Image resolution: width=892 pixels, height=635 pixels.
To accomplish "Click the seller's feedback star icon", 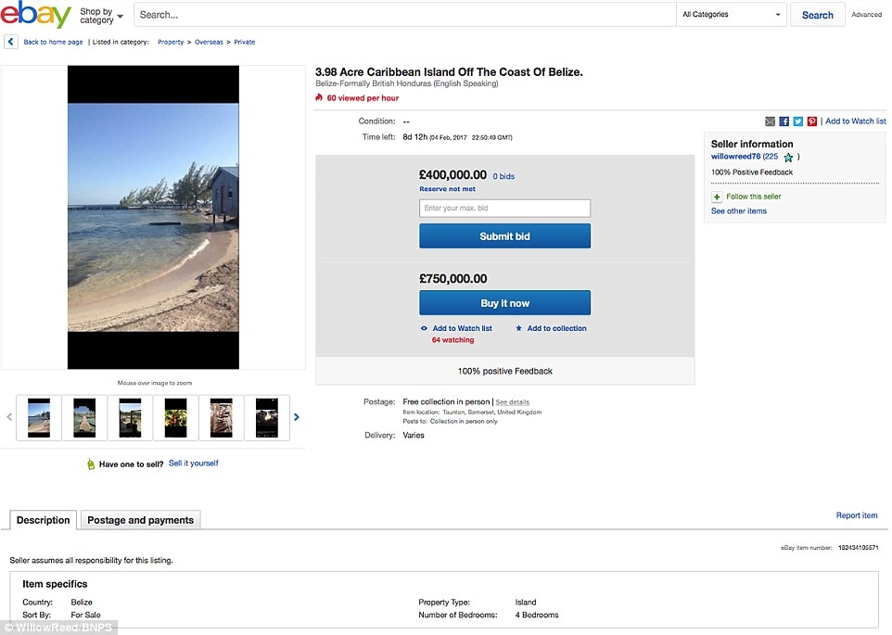I will click(x=788, y=158).
